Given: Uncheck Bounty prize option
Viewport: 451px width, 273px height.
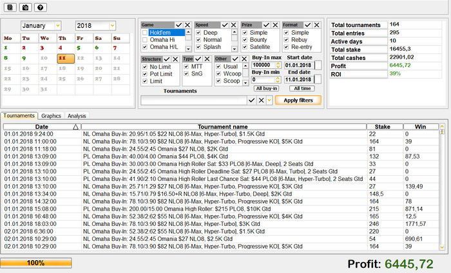Looking at the screenshot, I should pos(245,40).
